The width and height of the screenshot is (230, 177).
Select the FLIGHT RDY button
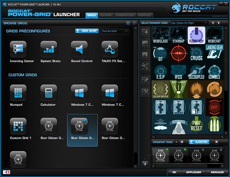point(196,35)
